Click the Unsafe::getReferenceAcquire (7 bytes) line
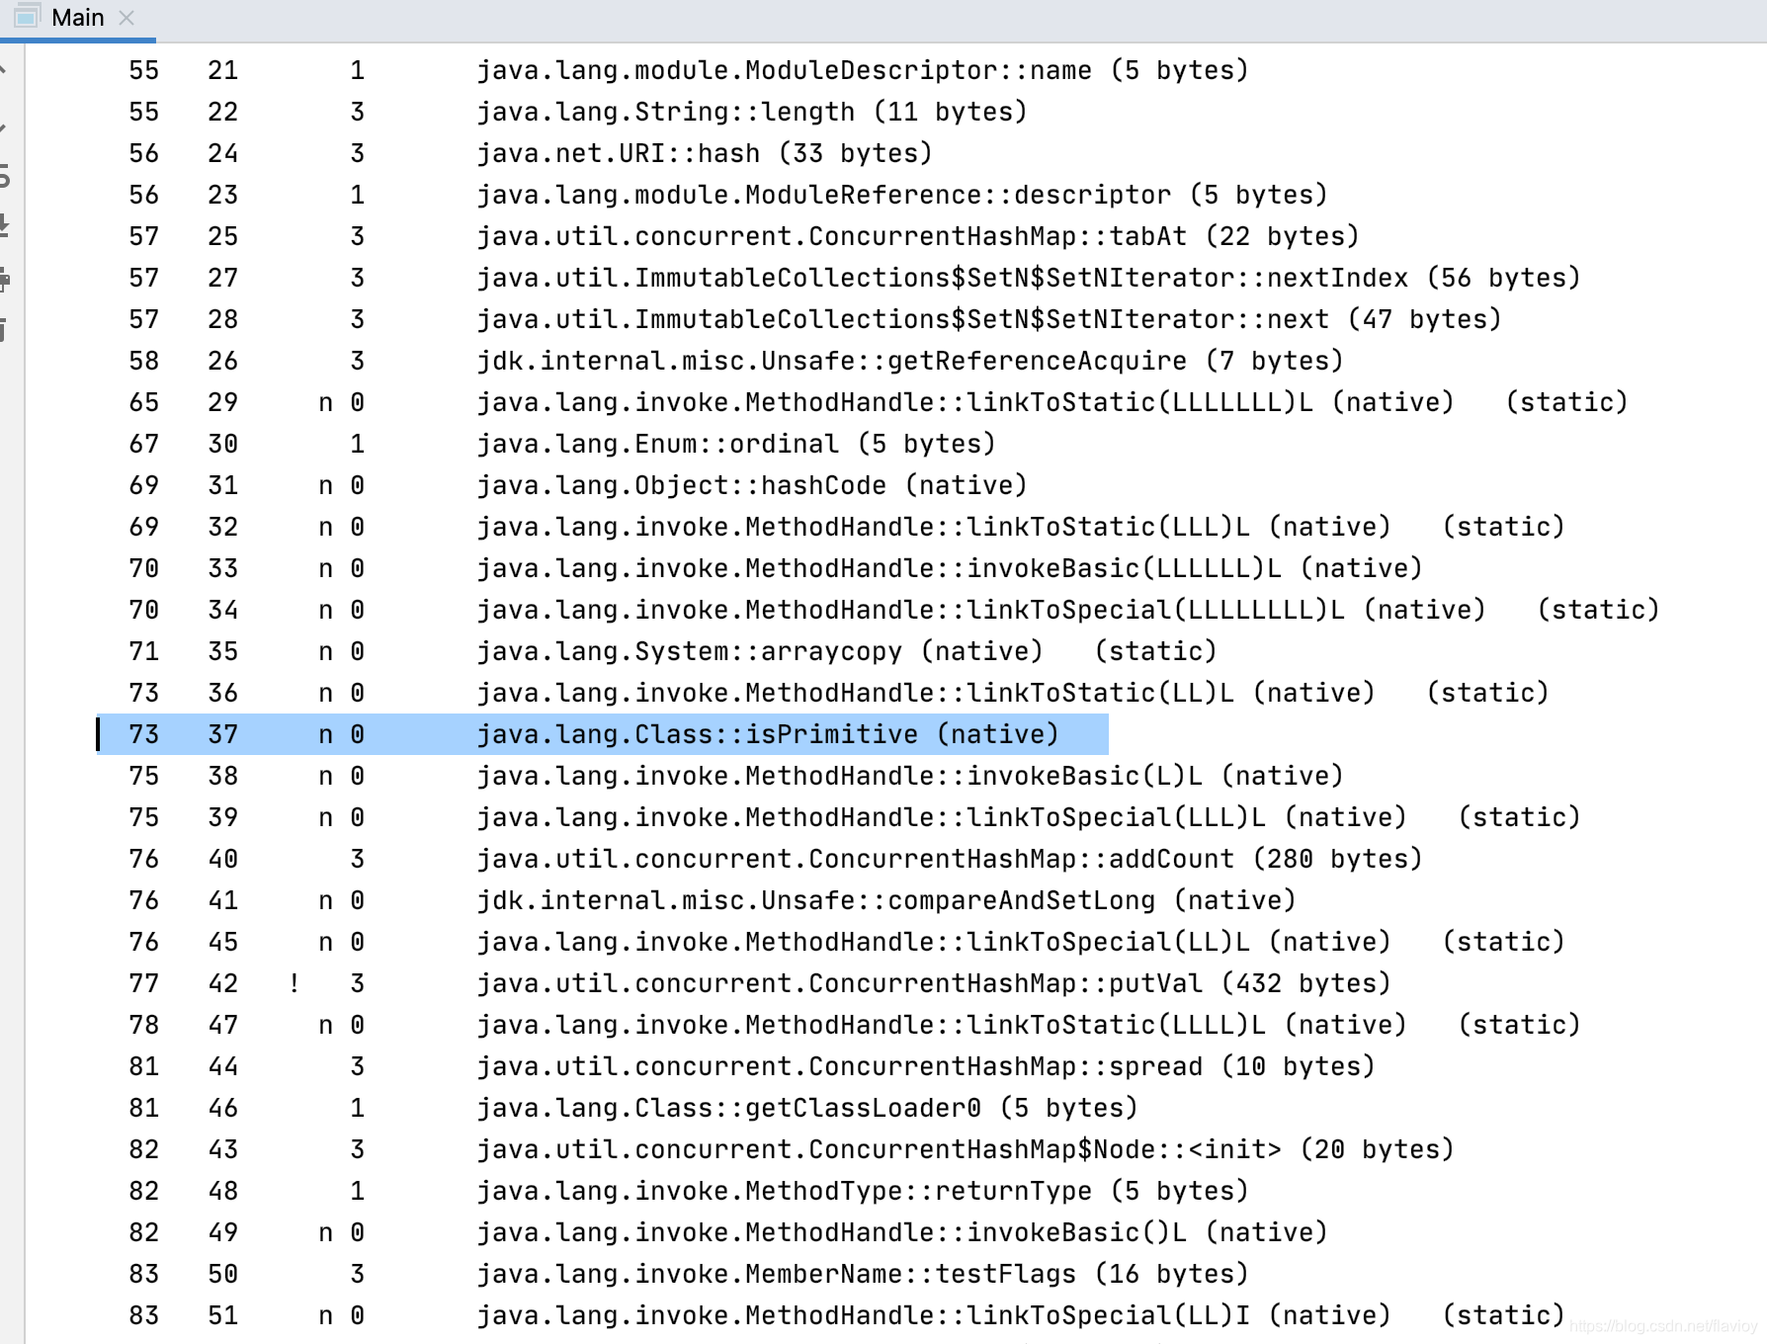This screenshot has height=1344, width=1767. pos(910,361)
